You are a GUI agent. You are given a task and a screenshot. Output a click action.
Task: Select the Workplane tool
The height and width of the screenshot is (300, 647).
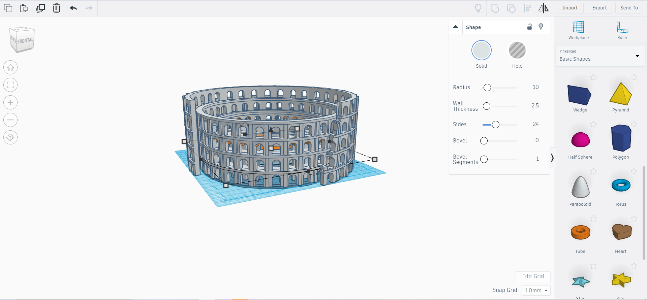click(x=579, y=30)
